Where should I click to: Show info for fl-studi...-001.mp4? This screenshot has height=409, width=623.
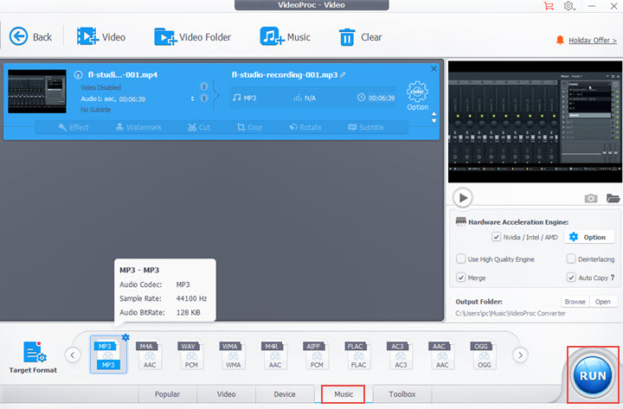click(78, 74)
